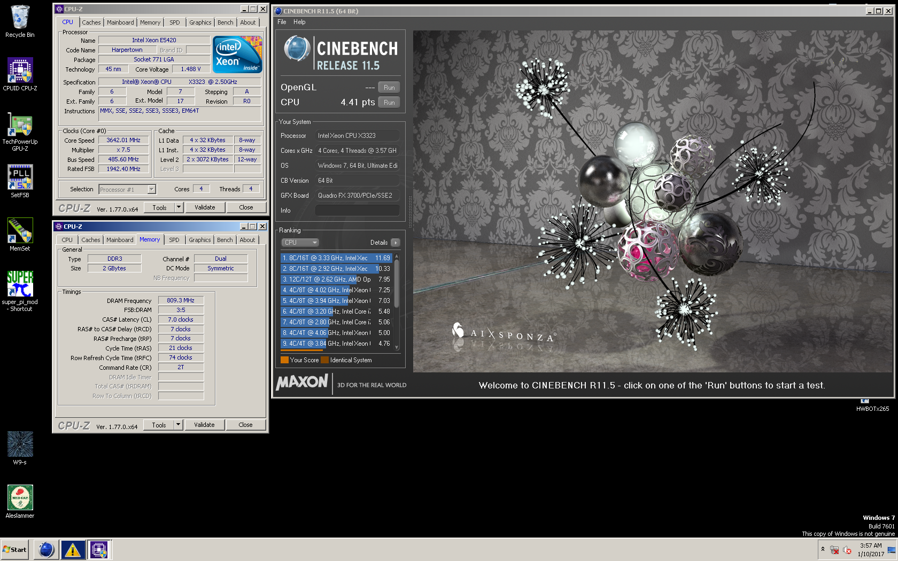This screenshot has height=561, width=898.
Task: Open the super_pi_mod shortcut icon
Action: coord(20,291)
